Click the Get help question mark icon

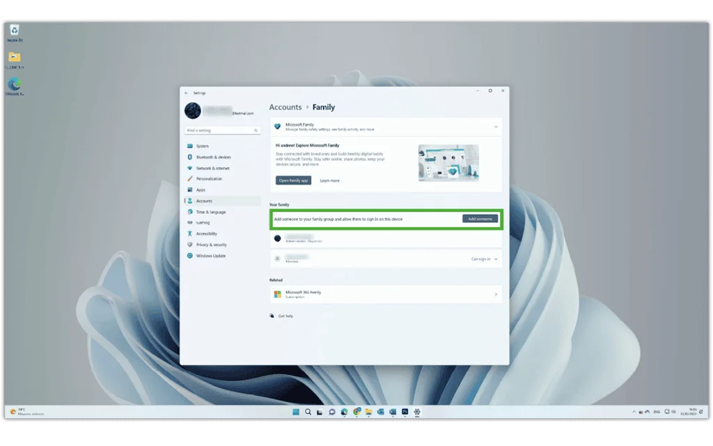270,316
